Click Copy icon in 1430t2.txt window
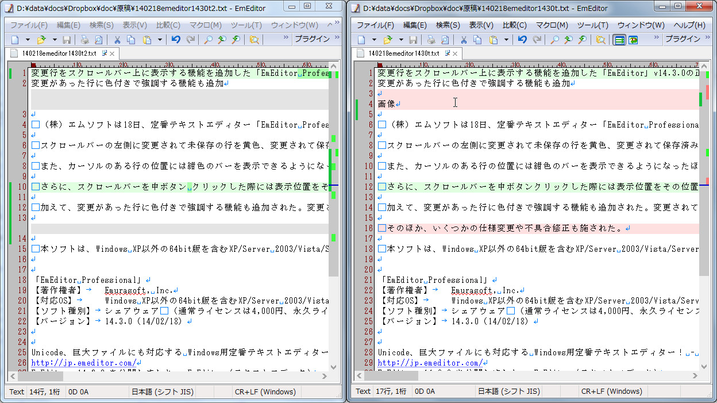 (131, 40)
